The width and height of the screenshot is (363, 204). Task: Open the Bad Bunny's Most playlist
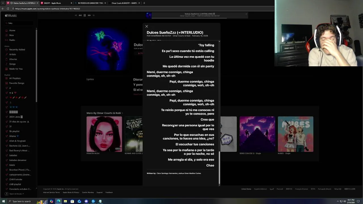click(x=20, y=150)
